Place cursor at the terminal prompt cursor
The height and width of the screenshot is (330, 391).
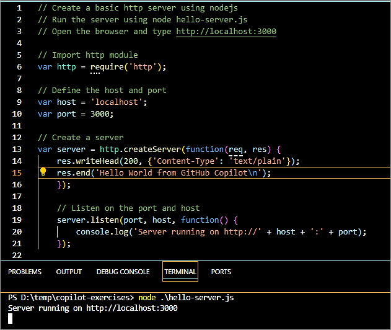[x=11, y=319]
